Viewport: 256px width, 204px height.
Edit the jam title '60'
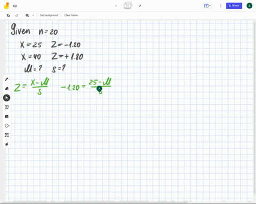15,6
